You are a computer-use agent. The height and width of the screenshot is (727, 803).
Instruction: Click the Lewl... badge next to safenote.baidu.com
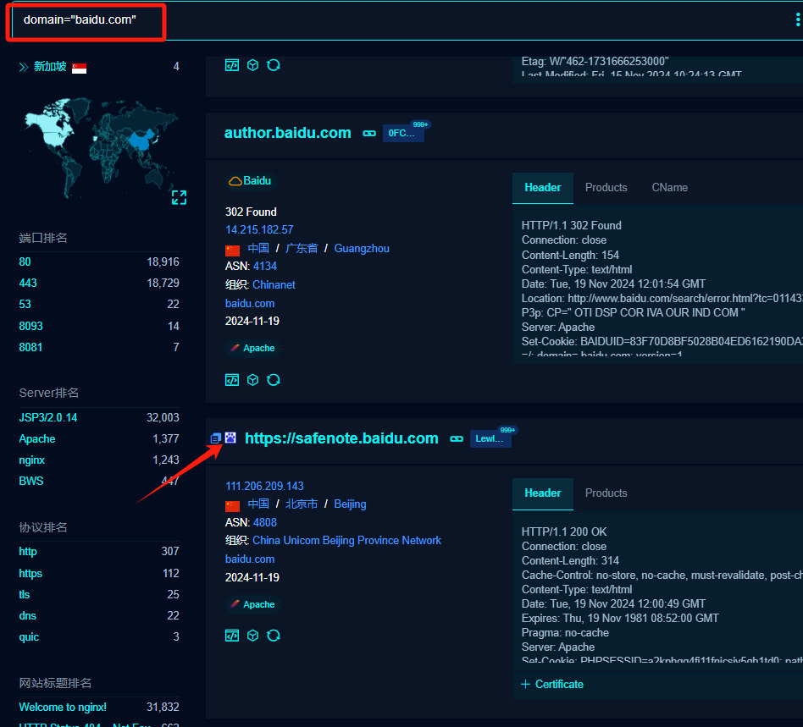pos(490,438)
